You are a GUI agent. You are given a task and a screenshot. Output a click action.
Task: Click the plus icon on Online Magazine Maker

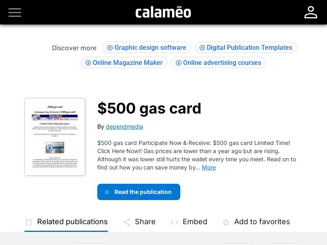88,62
